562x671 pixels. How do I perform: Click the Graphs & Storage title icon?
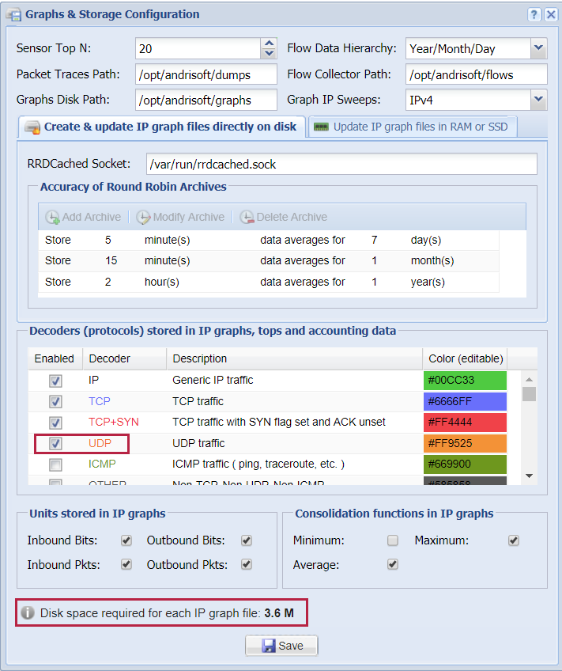13,14
